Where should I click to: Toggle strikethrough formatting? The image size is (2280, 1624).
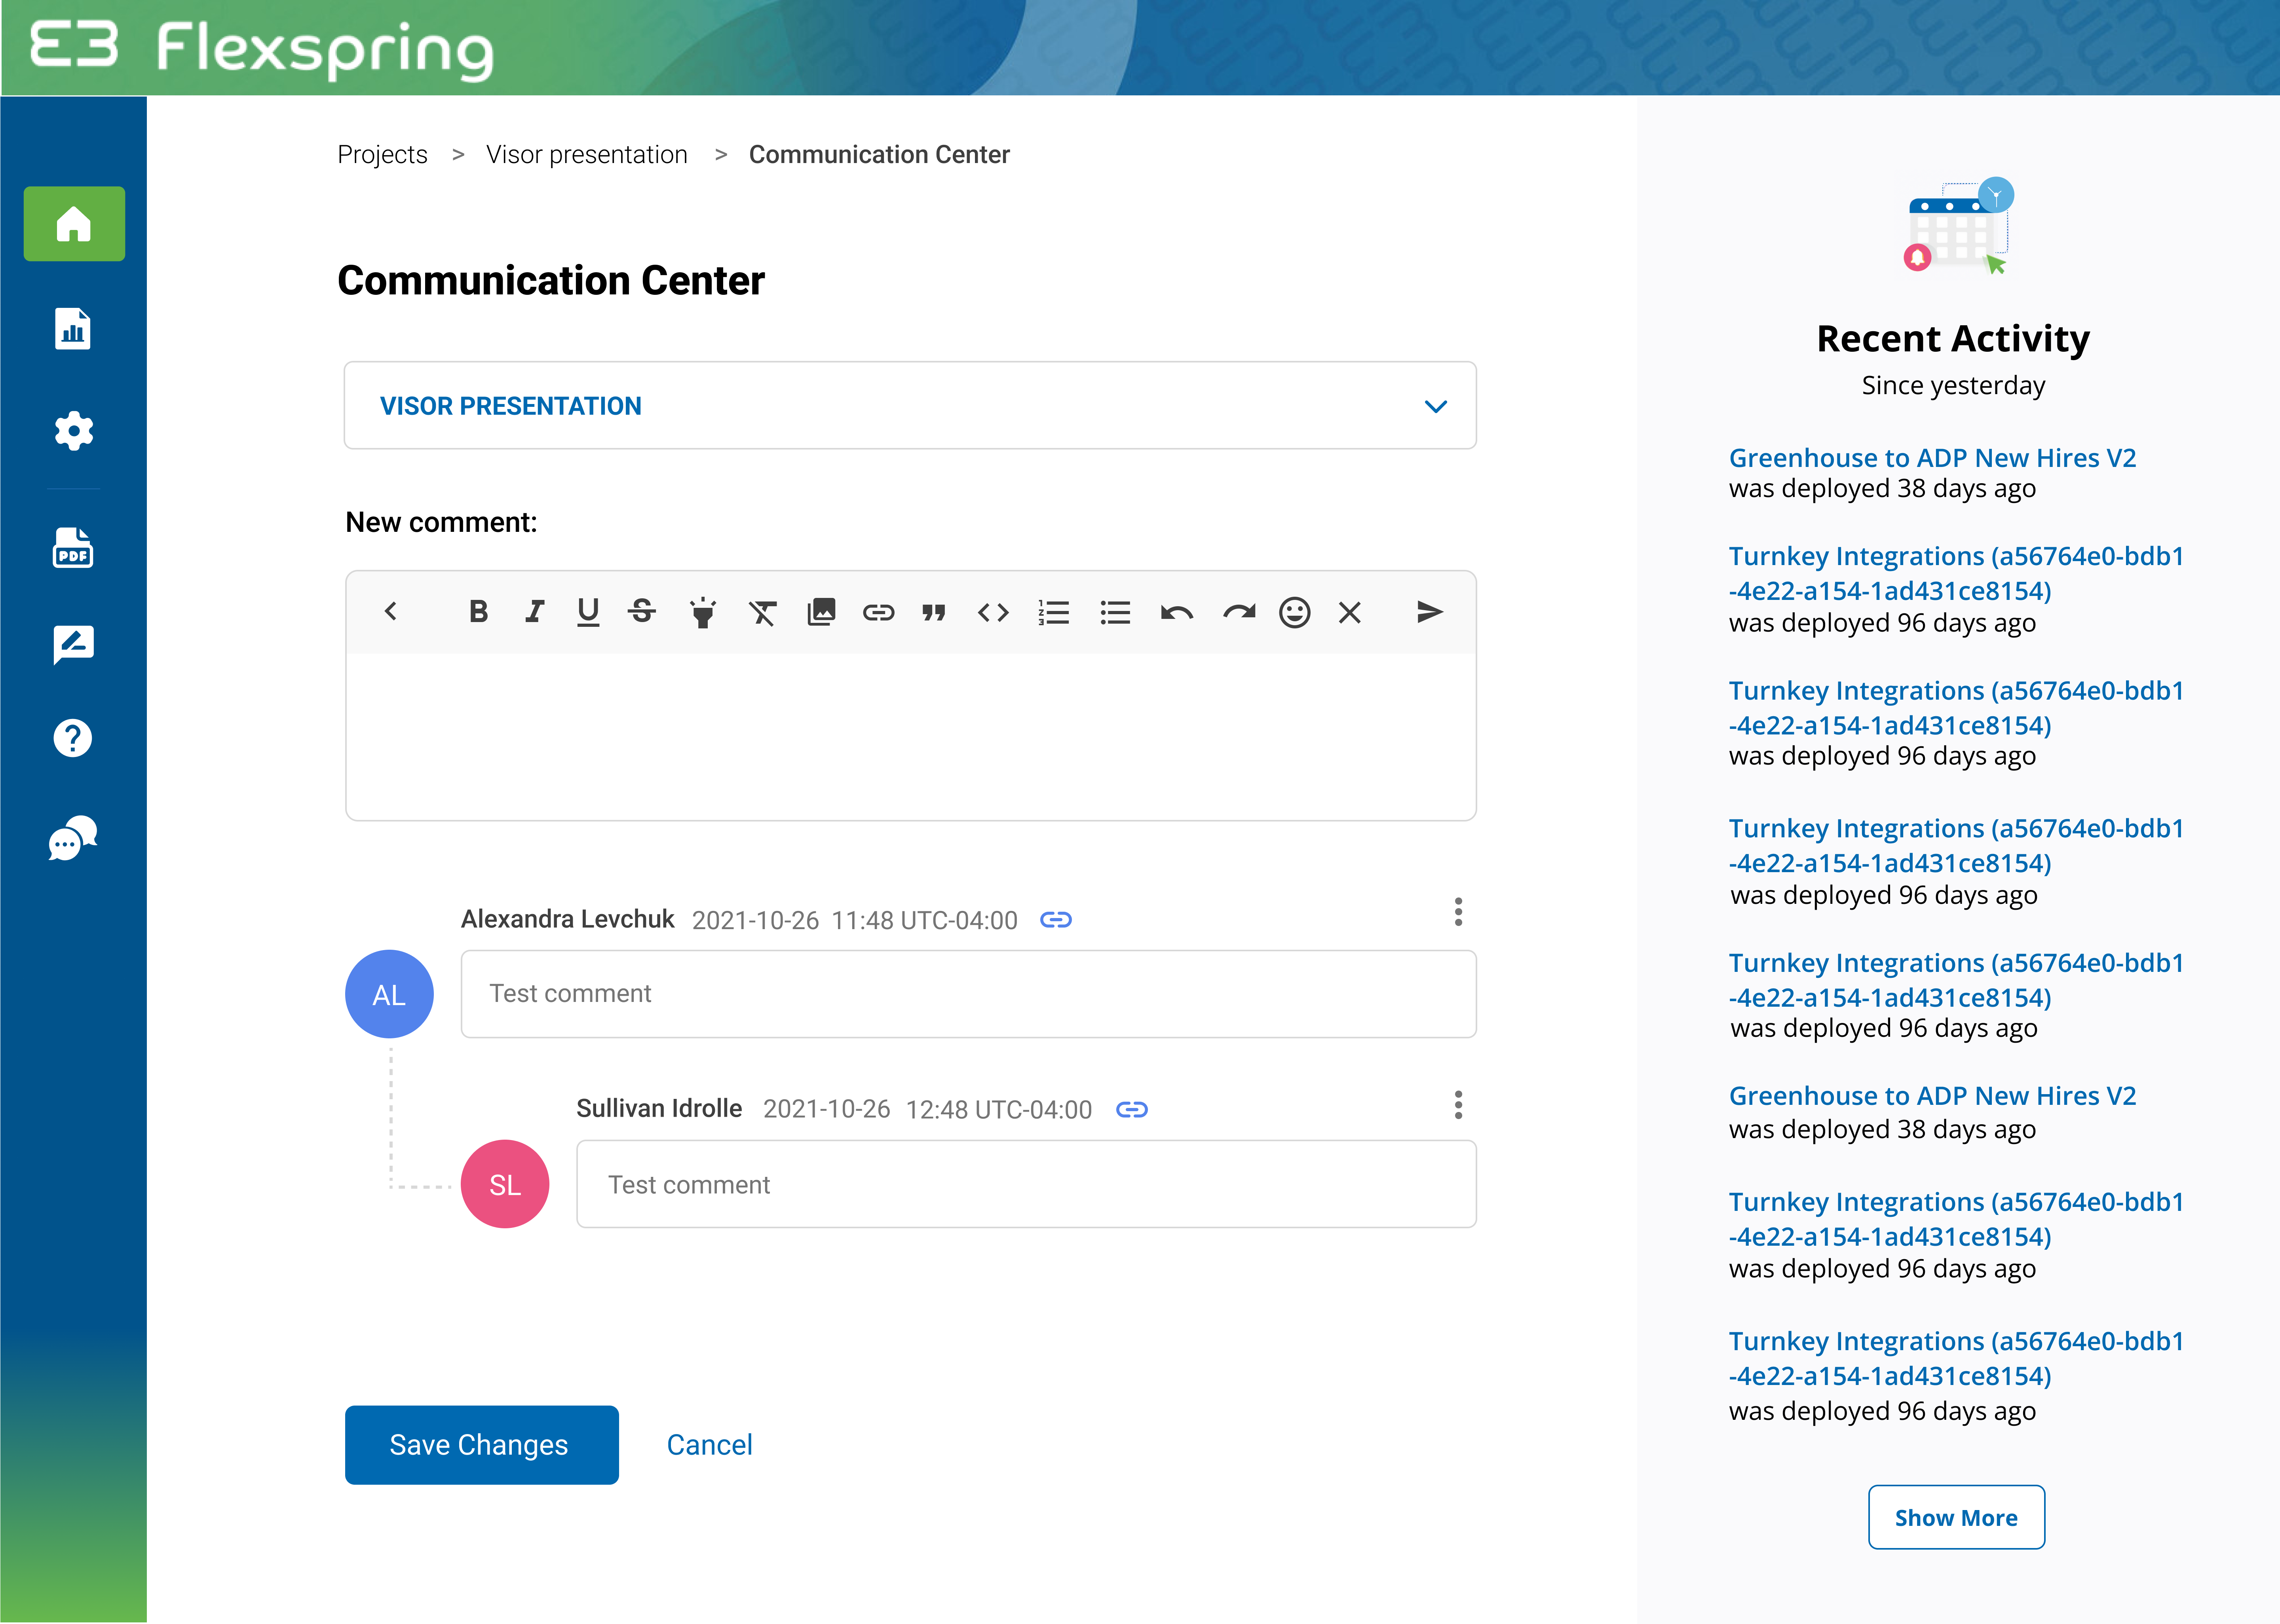coord(642,611)
